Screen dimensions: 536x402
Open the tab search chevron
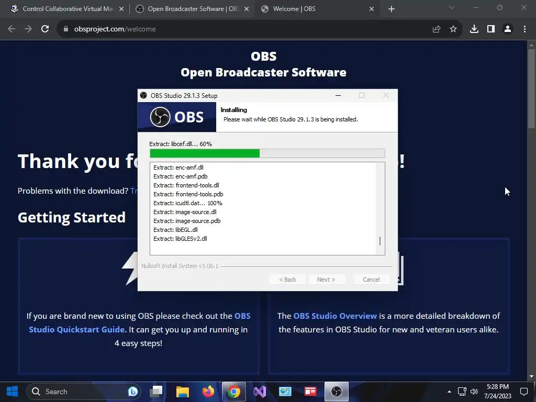click(452, 7)
